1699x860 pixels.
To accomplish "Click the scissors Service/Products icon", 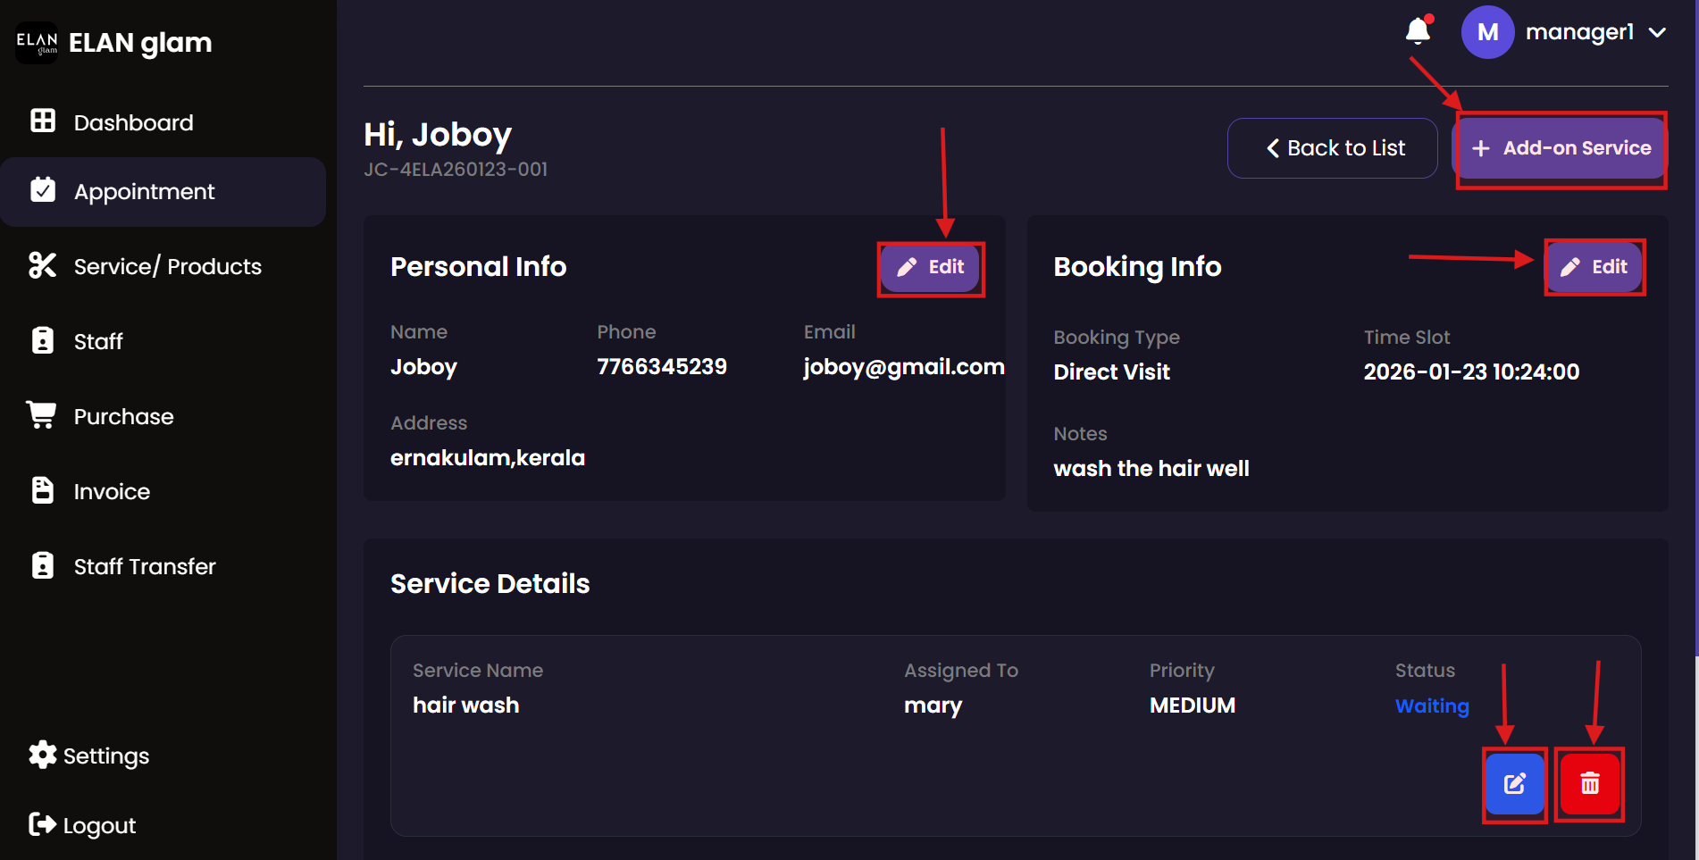I will coord(43,265).
